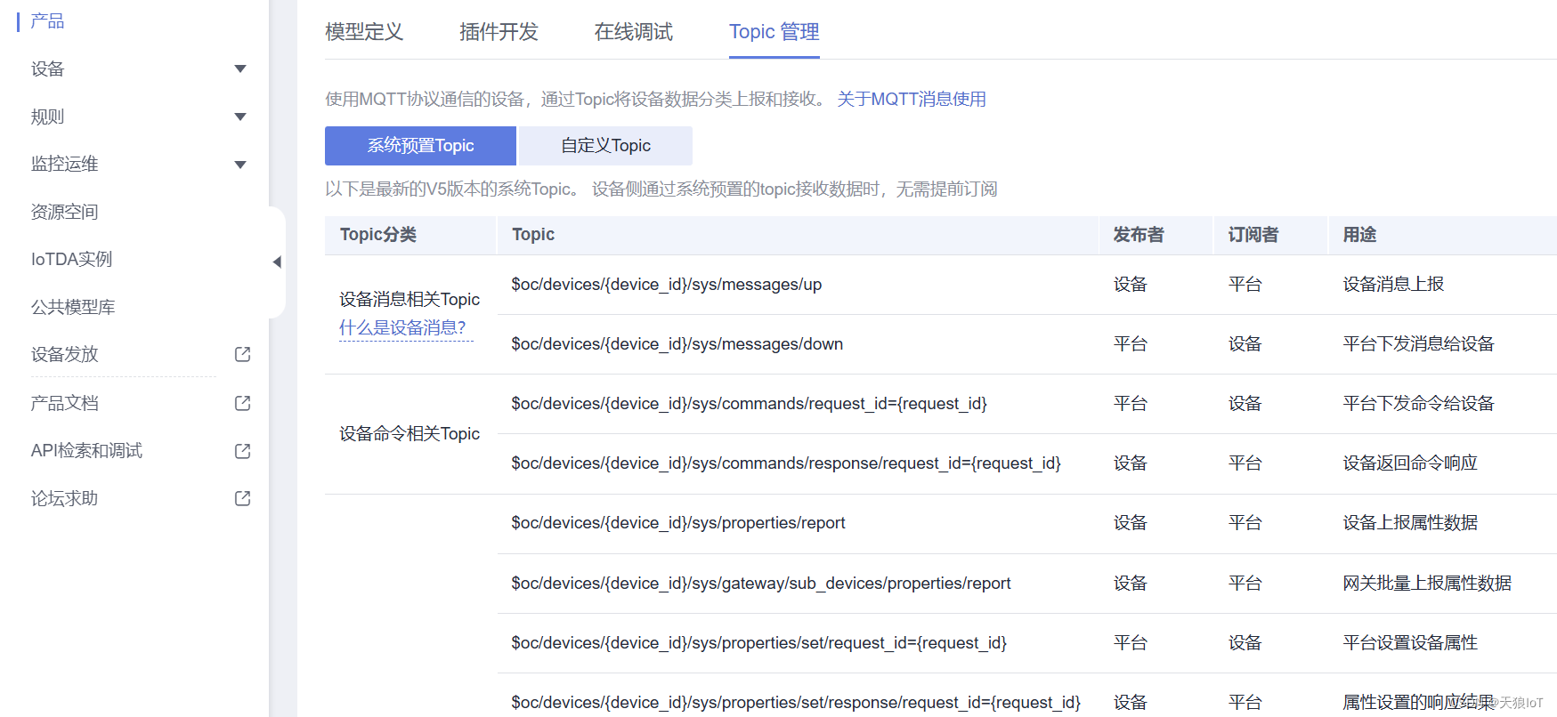Click the 平台设置设备属性 usage cell
Screen dimensions: 1557x717
[x=1410, y=643]
